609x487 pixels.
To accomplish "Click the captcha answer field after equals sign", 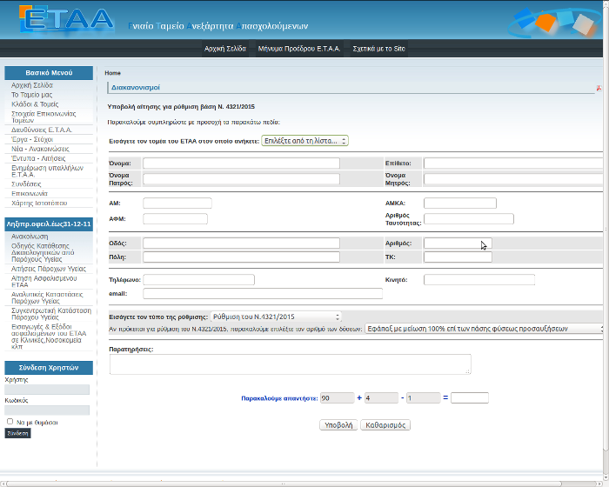I will [470, 398].
